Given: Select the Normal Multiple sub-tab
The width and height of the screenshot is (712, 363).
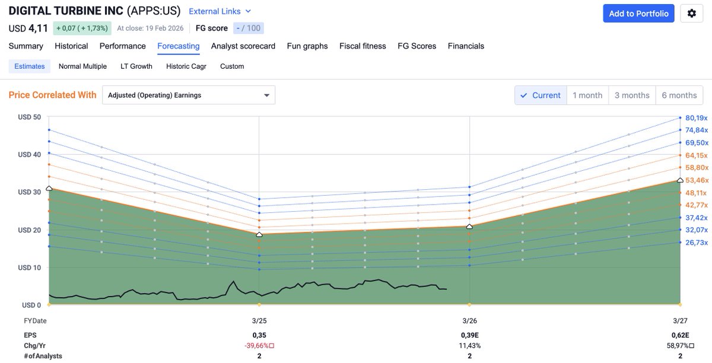Looking at the screenshot, I should click(x=82, y=66).
